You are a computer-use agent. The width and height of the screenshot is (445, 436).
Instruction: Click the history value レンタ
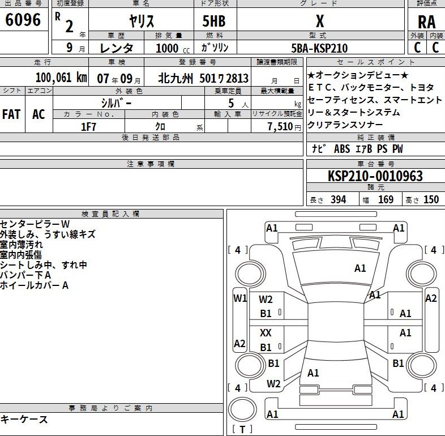[x=117, y=48]
